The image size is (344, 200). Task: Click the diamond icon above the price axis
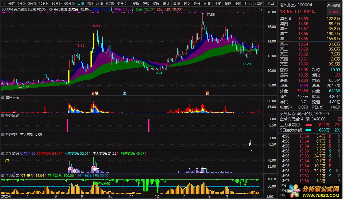[x=255, y=9]
